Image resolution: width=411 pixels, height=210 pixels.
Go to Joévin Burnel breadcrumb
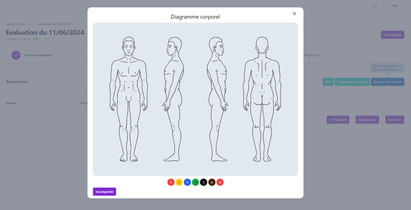click(x=16, y=24)
